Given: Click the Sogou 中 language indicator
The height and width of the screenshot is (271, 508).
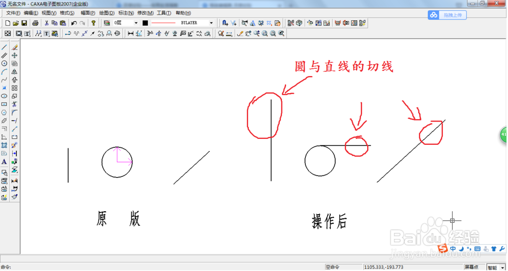Looking at the screenshot, I should pyautogui.click(x=453, y=249).
